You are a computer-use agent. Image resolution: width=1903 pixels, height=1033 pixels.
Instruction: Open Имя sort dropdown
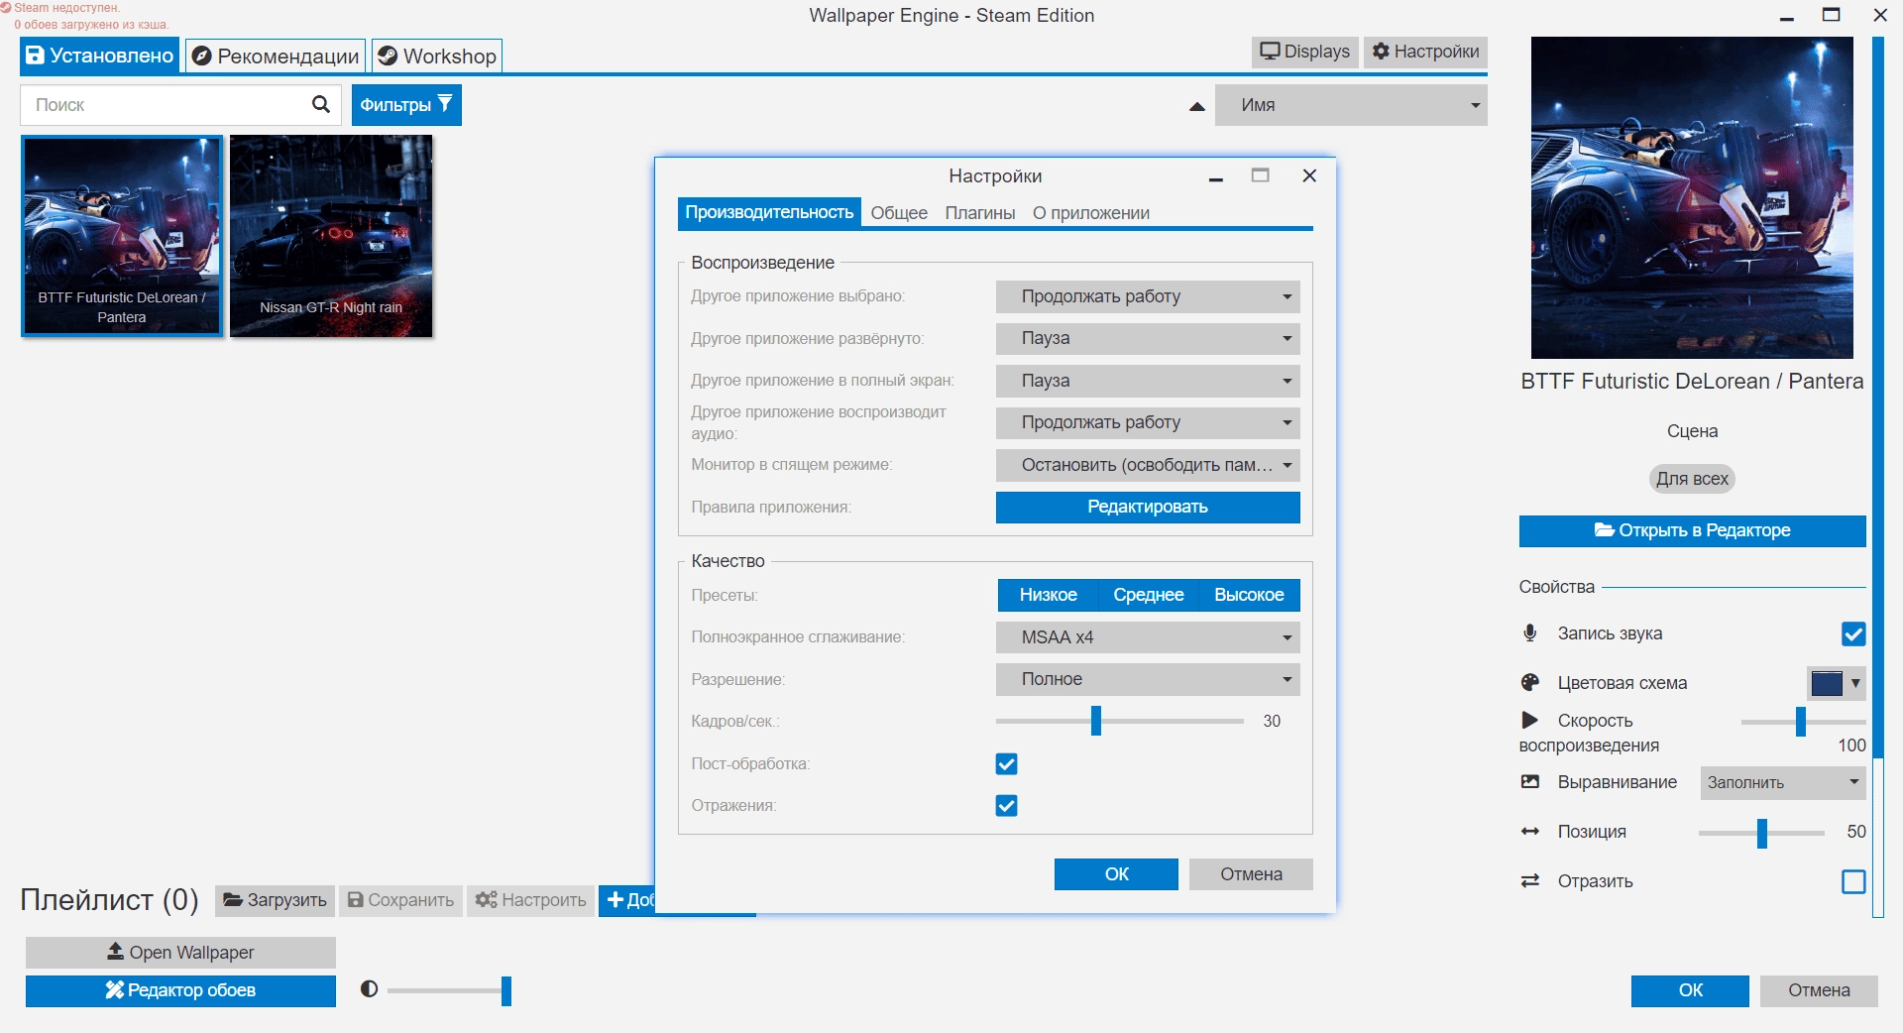(x=1351, y=105)
